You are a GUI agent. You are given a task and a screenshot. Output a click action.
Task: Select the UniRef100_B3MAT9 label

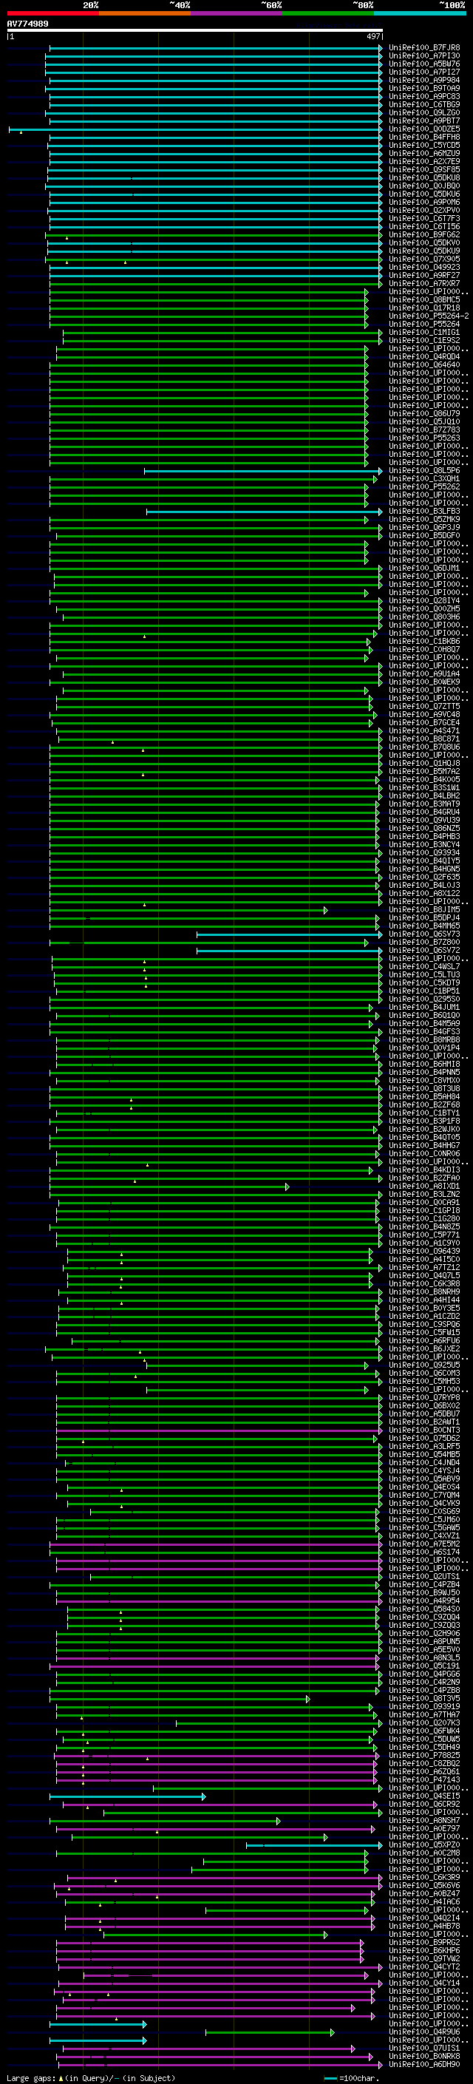click(423, 804)
